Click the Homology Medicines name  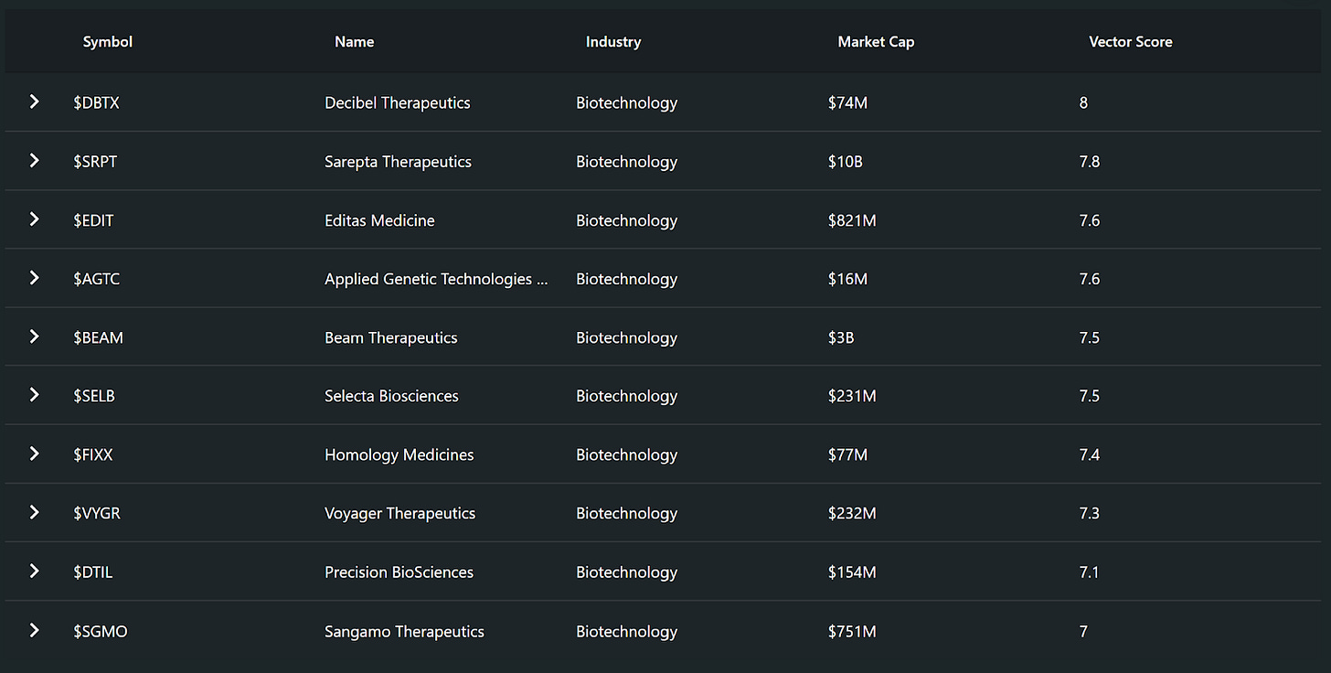pyautogui.click(x=399, y=454)
